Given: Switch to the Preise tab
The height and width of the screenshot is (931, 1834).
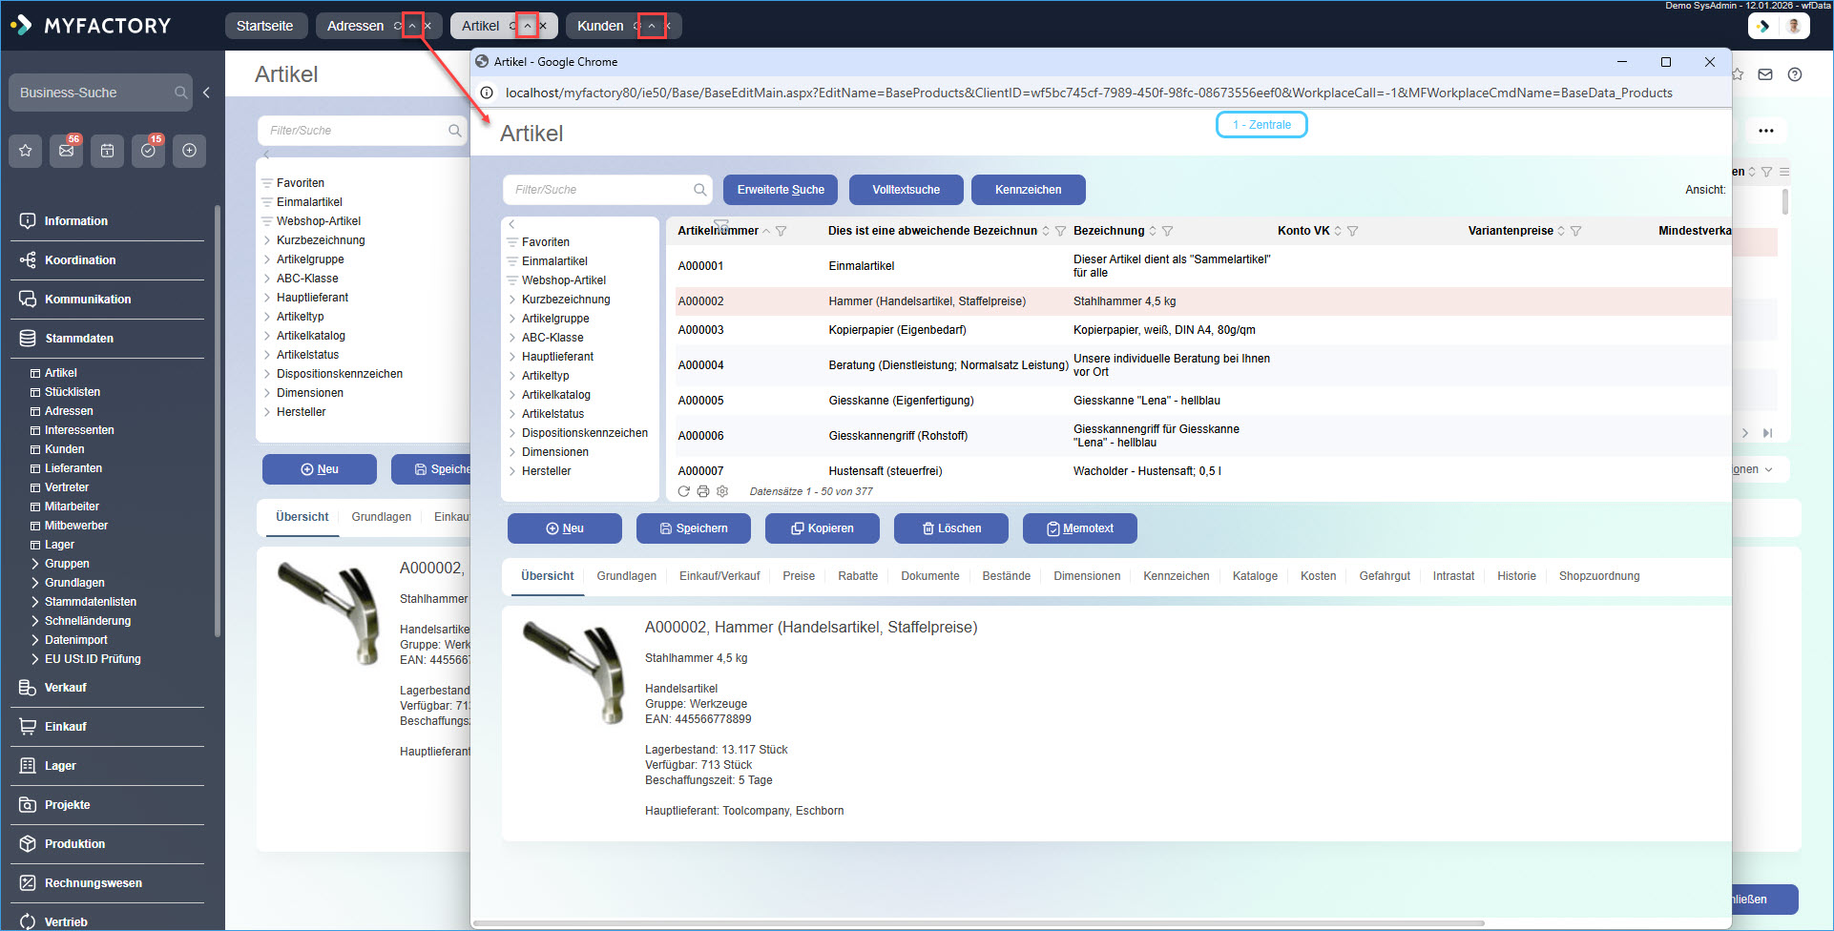Looking at the screenshot, I should click(799, 576).
